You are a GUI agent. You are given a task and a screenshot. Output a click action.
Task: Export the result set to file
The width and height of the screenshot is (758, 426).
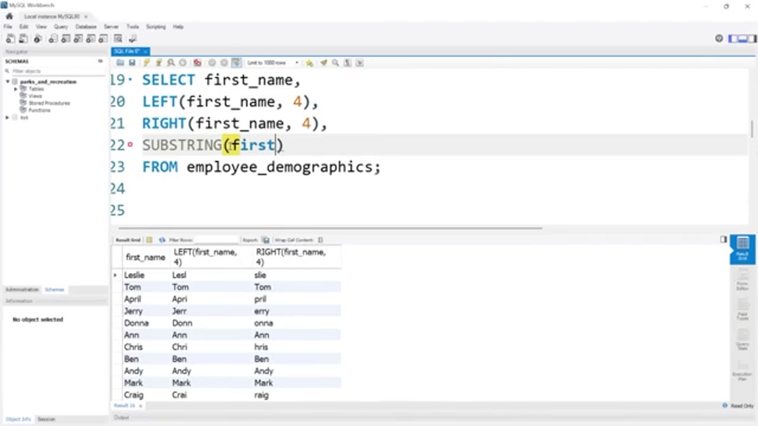266,240
